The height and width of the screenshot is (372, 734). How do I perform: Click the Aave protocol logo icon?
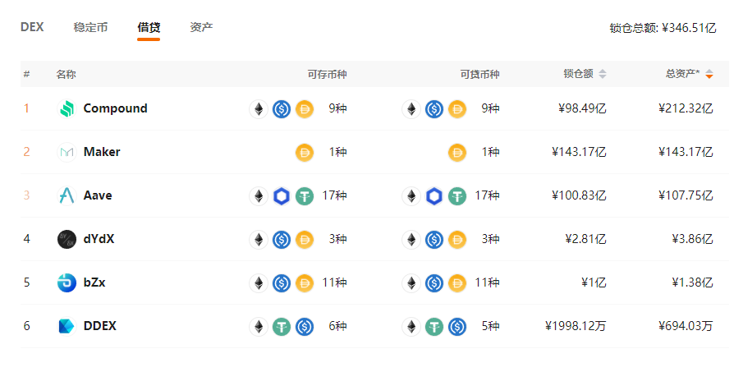pyautogui.click(x=67, y=195)
